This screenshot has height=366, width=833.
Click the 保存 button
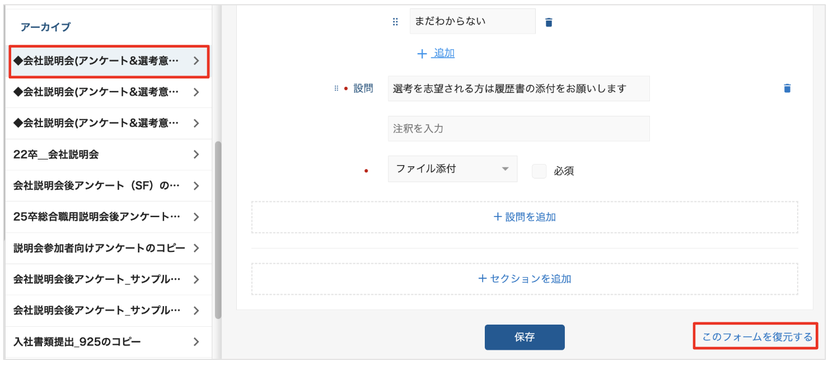(x=525, y=337)
